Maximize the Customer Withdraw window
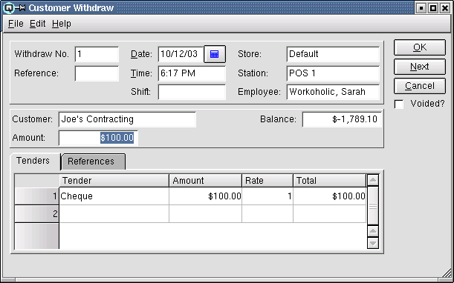 click(433, 8)
